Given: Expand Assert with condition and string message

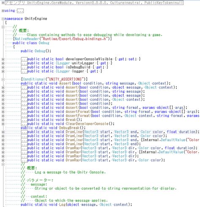Looking at the screenshot, I should coord(3,91).
